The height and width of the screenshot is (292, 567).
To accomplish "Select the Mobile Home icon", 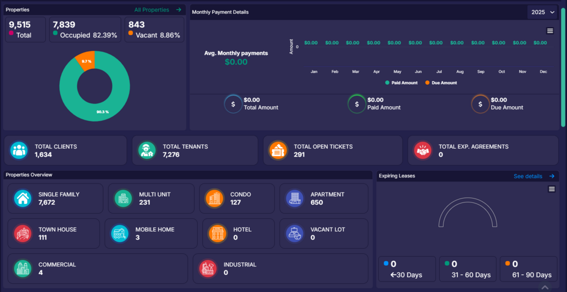I will [x=120, y=233].
